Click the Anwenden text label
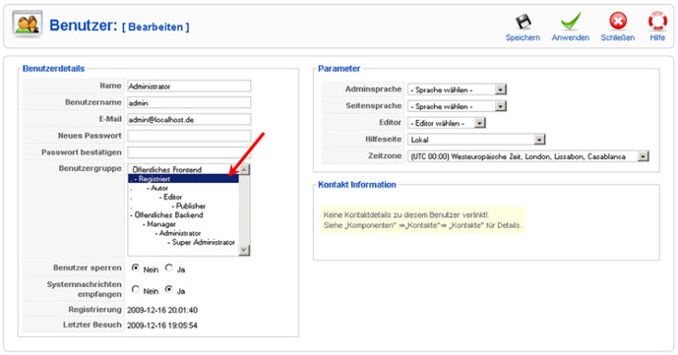This screenshot has height=355, width=678. tap(571, 37)
